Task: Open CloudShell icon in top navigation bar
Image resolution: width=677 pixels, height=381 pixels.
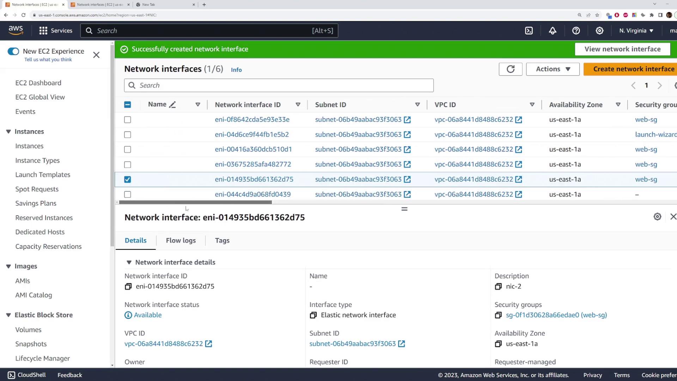Action: (529, 31)
